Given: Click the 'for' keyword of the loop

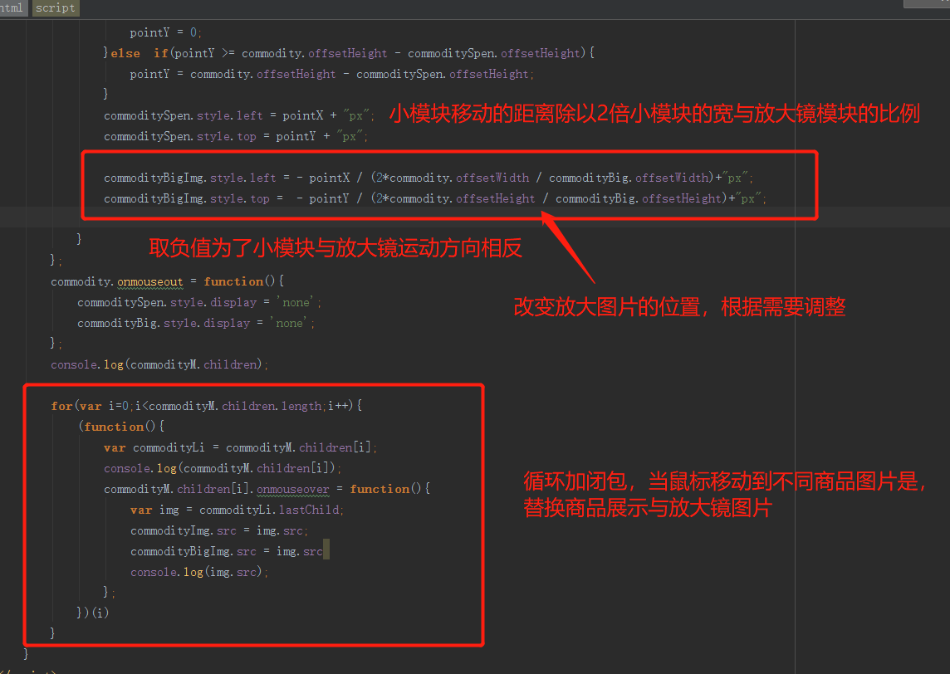Looking at the screenshot, I should [61, 406].
